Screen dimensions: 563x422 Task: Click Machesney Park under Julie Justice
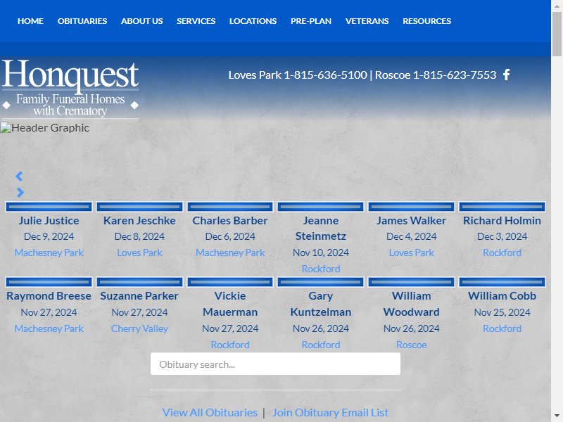tap(49, 252)
